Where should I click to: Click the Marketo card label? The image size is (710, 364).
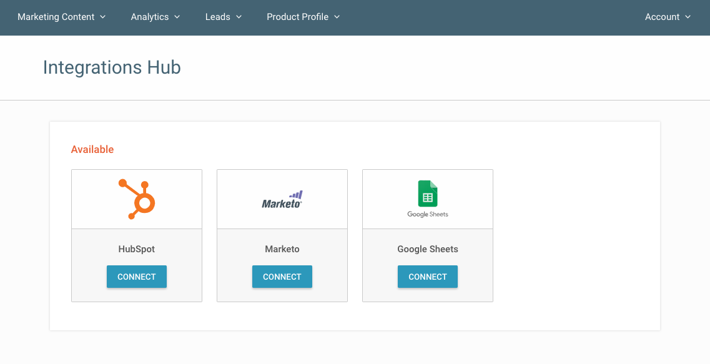pos(282,249)
